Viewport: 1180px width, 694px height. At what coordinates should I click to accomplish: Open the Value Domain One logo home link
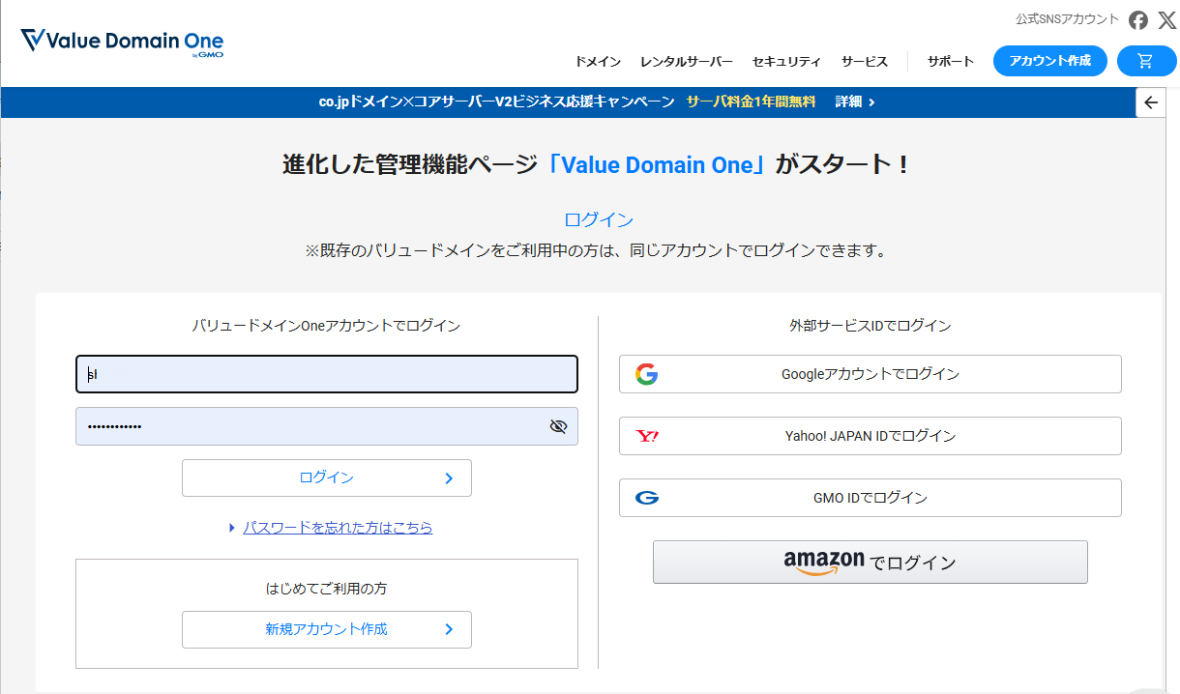(122, 43)
